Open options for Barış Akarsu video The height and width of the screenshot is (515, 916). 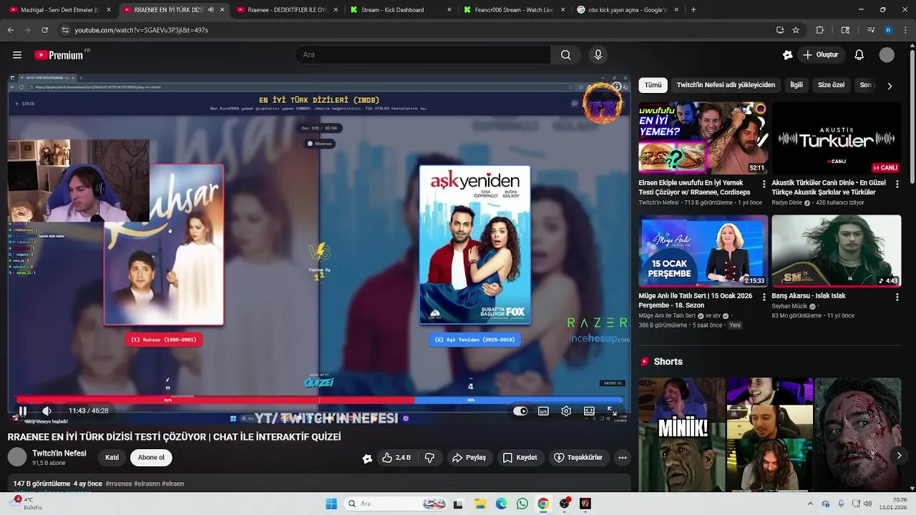pyautogui.click(x=897, y=297)
